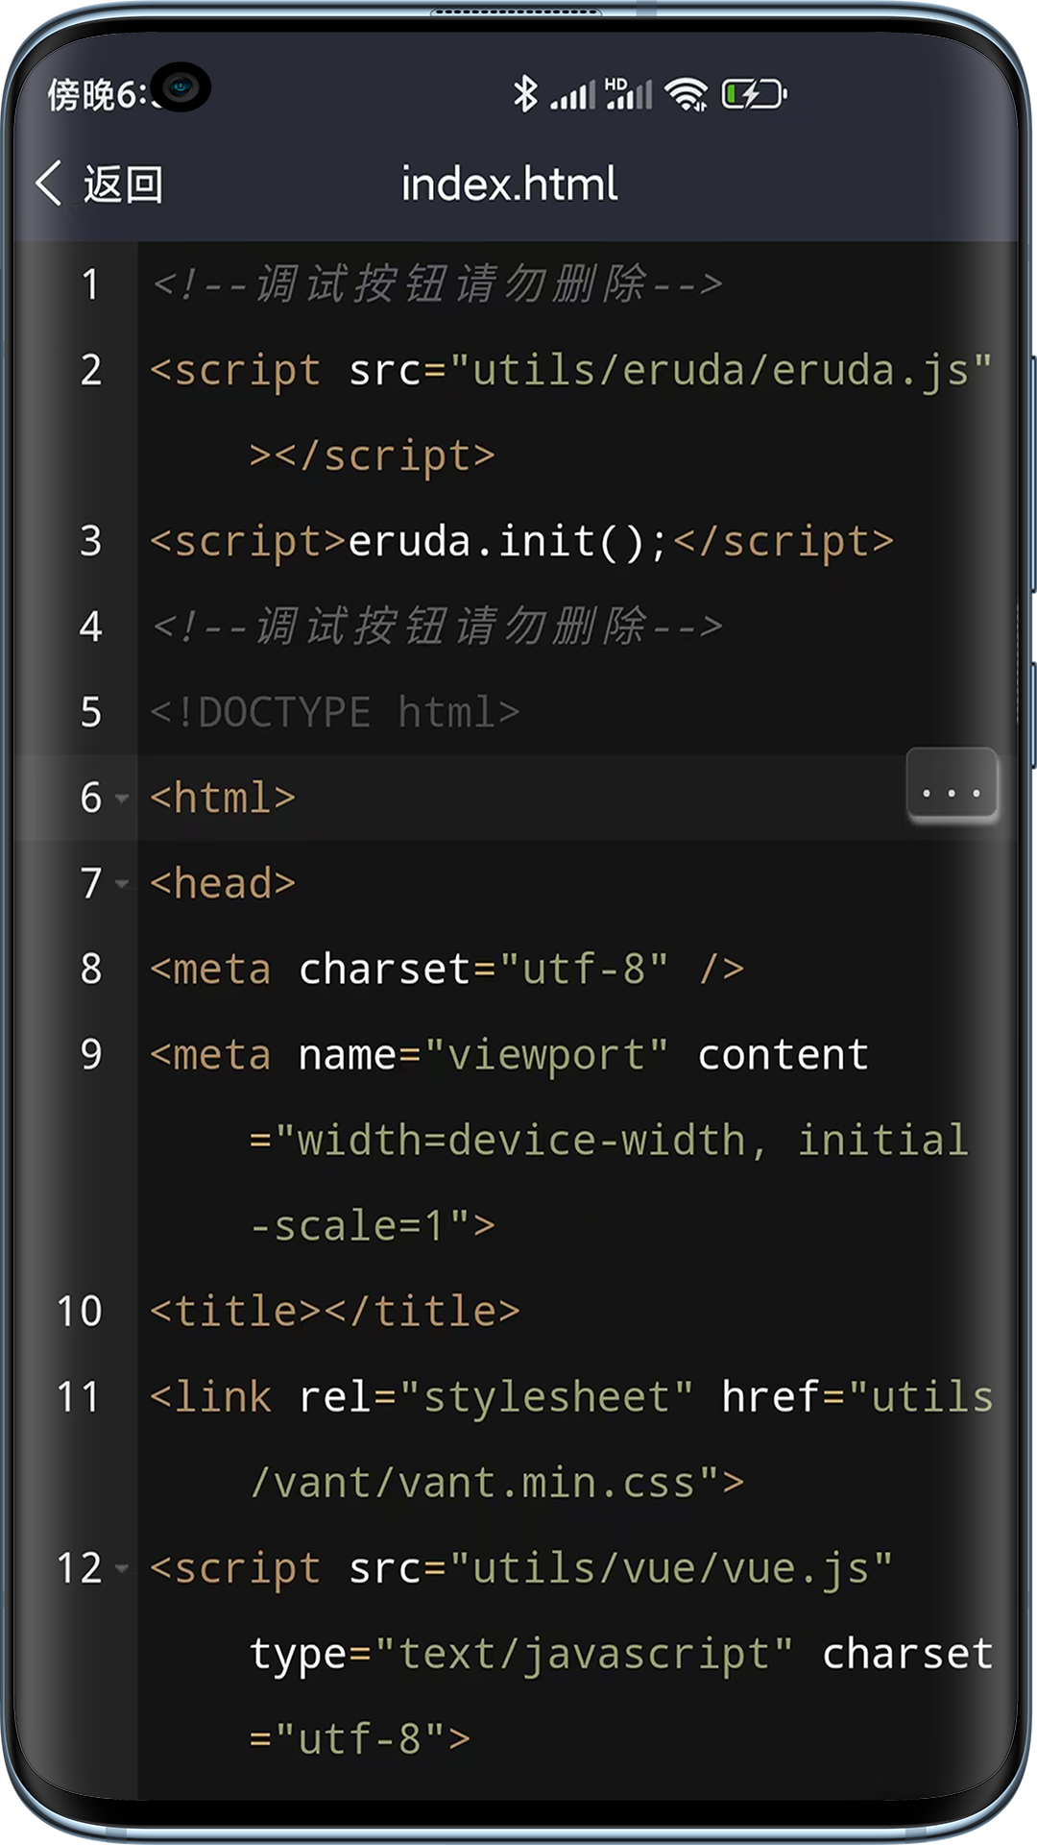Click the "utils/eruda/eruda.js" src string
Viewport: 1037px width, 1845px height.
[x=720, y=371]
